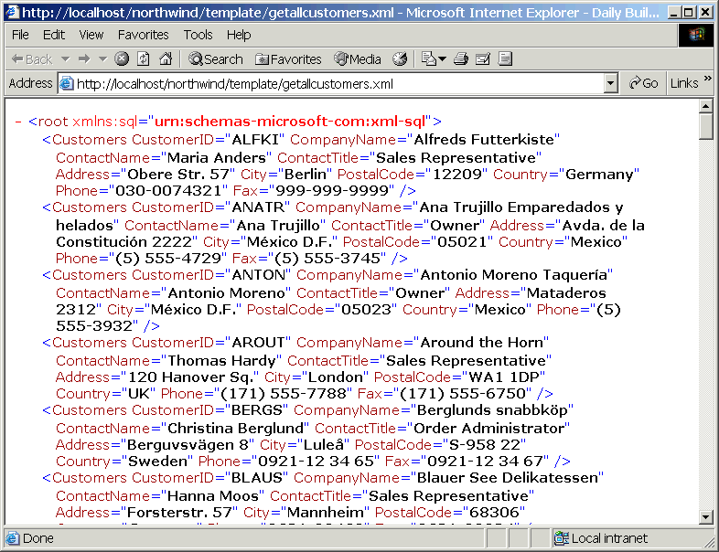
Task: Click the History icon
Action: [400, 59]
